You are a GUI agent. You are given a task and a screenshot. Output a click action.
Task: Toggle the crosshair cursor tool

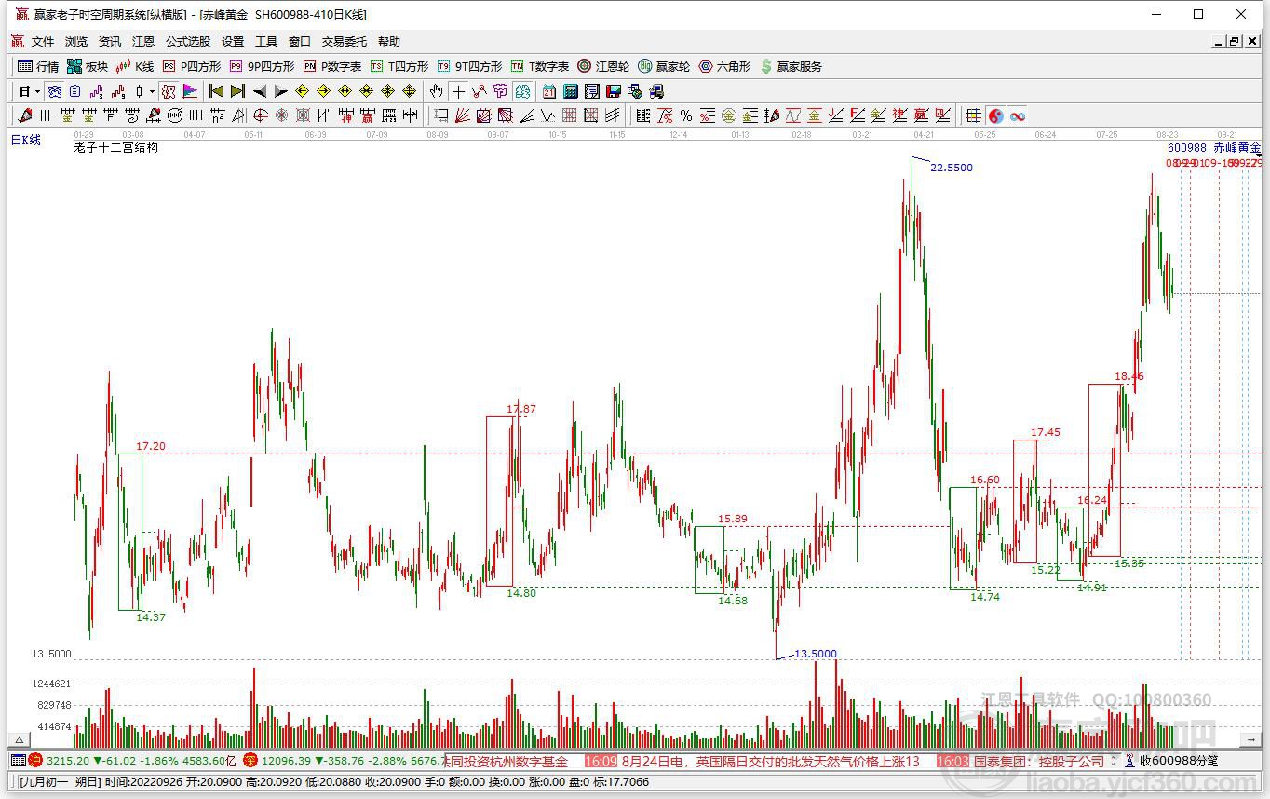click(458, 91)
